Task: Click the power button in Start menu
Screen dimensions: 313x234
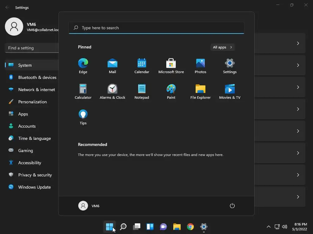Action: [x=232, y=206]
